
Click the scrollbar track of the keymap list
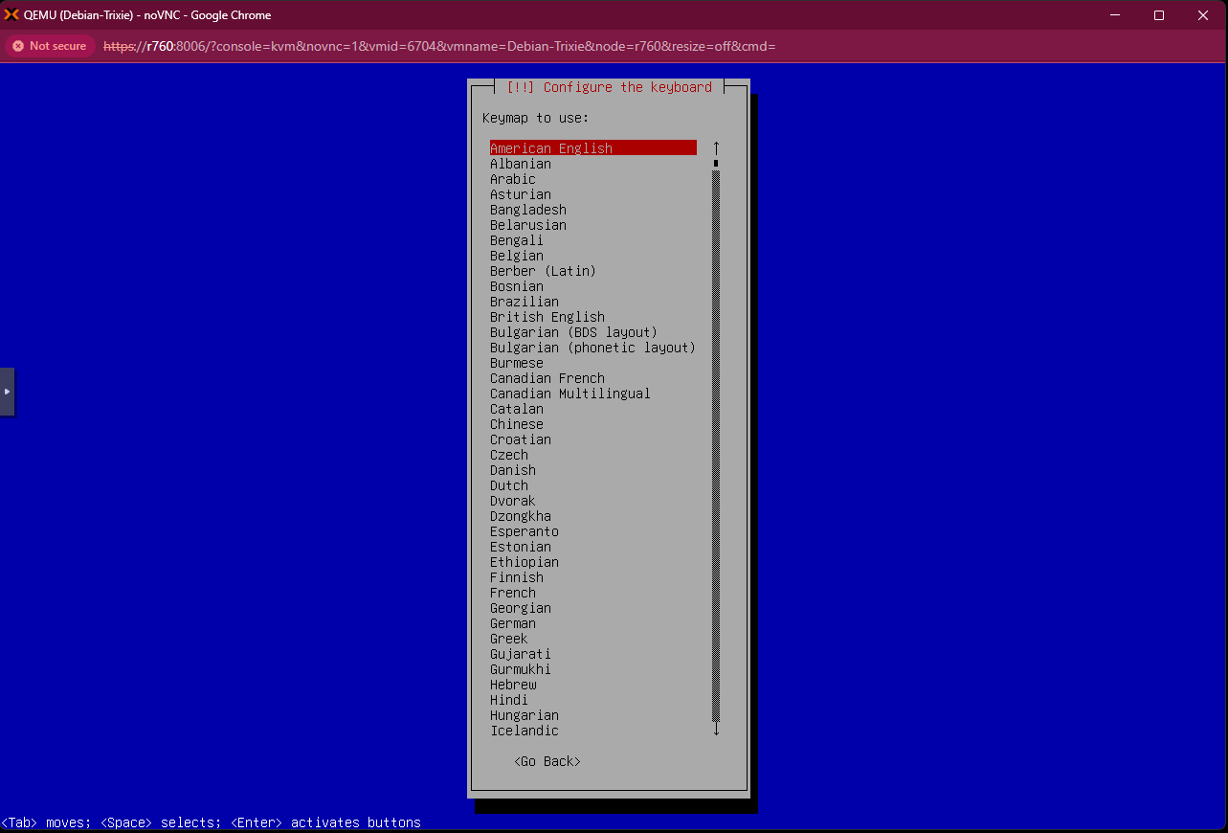tap(715, 431)
